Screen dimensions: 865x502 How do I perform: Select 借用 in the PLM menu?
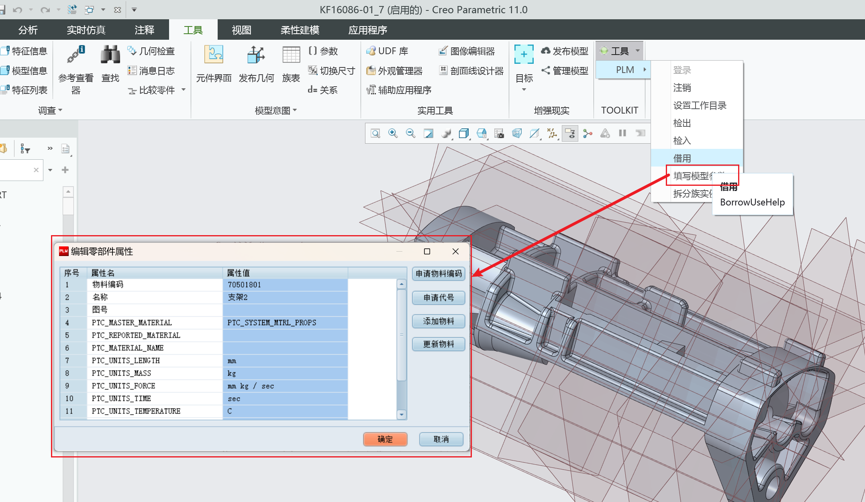(697, 158)
